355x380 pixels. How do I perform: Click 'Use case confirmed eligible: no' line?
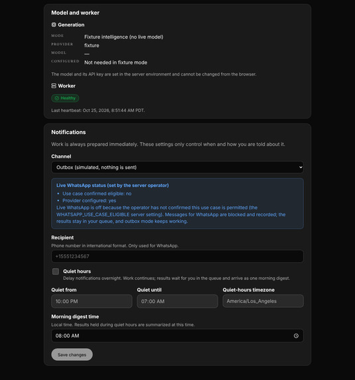pos(97,194)
